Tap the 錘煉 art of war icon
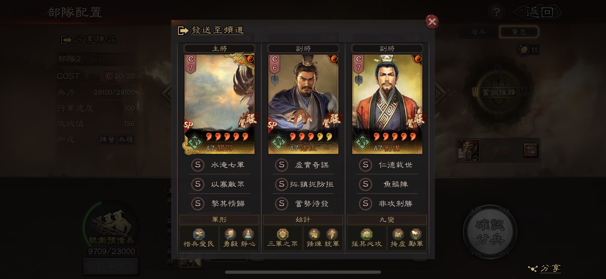Image resolution: width=606 pixels, height=279 pixels. pos(314,238)
